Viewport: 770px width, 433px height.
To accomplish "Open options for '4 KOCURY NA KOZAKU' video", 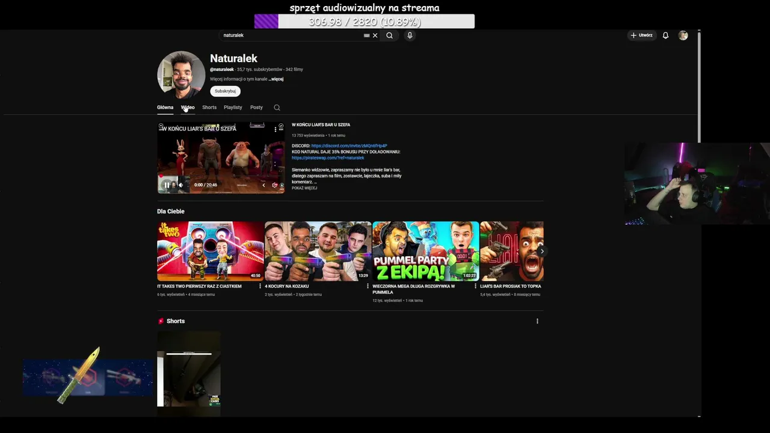I will [368, 286].
